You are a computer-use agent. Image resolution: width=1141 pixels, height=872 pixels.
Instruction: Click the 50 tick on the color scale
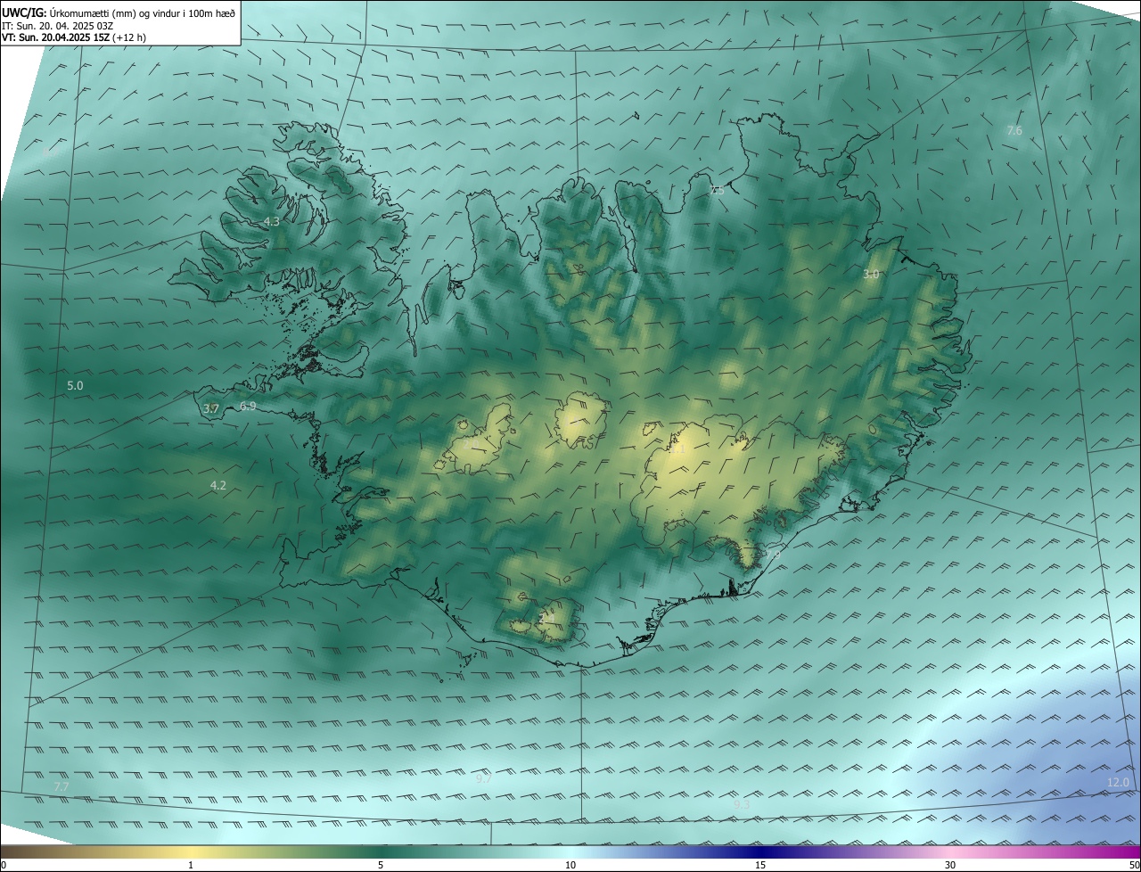pyautogui.click(x=1135, y=865)
